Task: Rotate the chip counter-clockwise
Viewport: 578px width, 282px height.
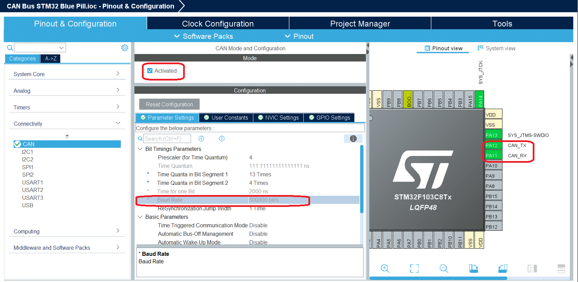Action: pyautogui.click(x=503, y=268)
